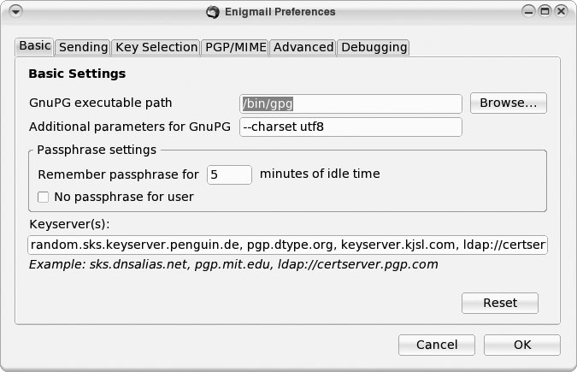Switch to the Sending tab
Image resolution: width=577 pixels, height=372 pixels.
[83, 47]
